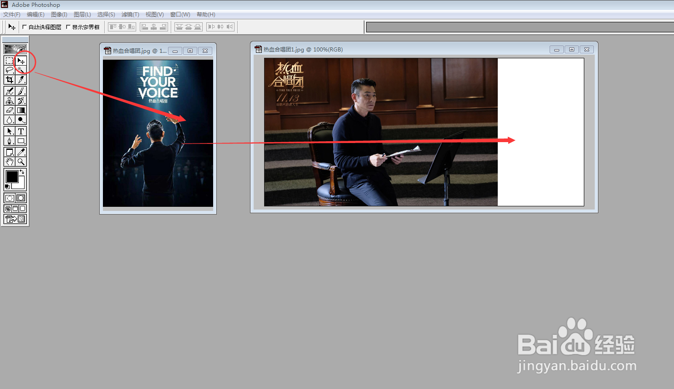Viewport: 674px width, 389px height.
Task: Select the Notes tool
Action: coord(9,152)
